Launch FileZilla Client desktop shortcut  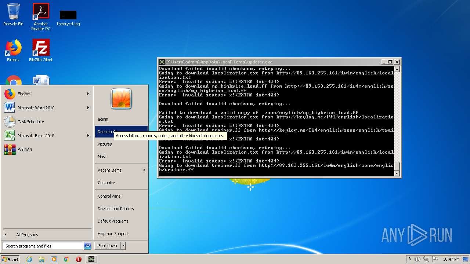tap(41, 51)
